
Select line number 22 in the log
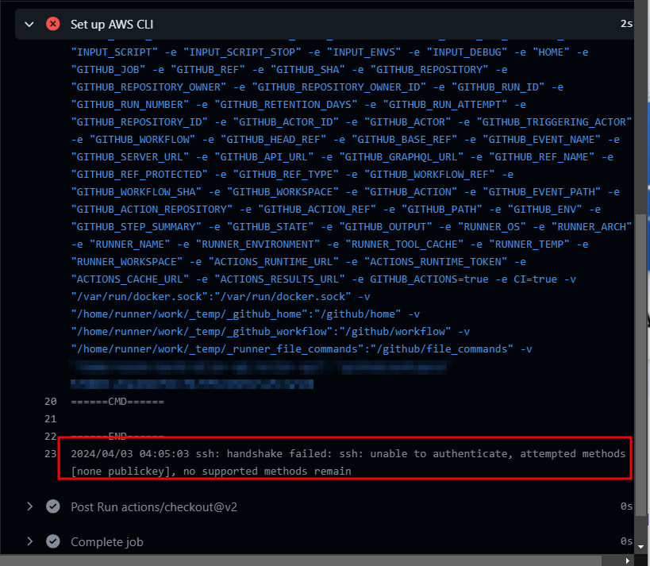[x=50, y=436]
